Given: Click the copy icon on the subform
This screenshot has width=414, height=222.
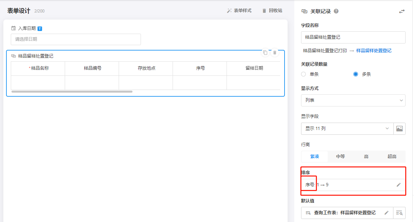Looking at the screenshot, I should 265,53.
